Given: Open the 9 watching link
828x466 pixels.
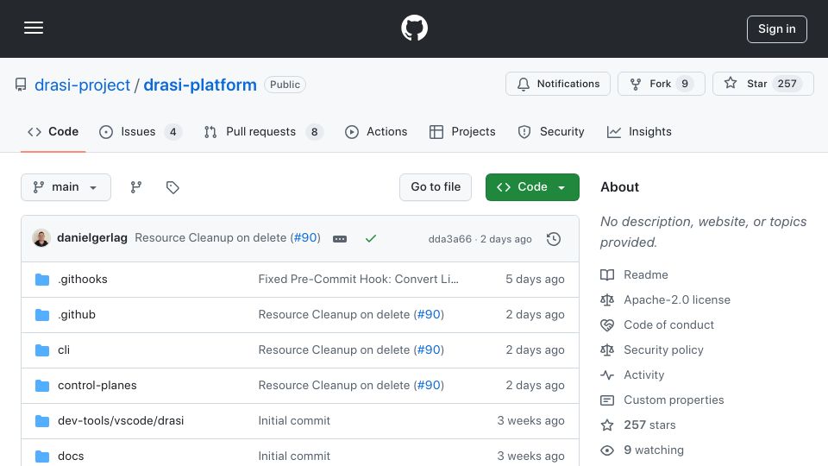Looking at the screenshot, I should click(x=654, y=450).
